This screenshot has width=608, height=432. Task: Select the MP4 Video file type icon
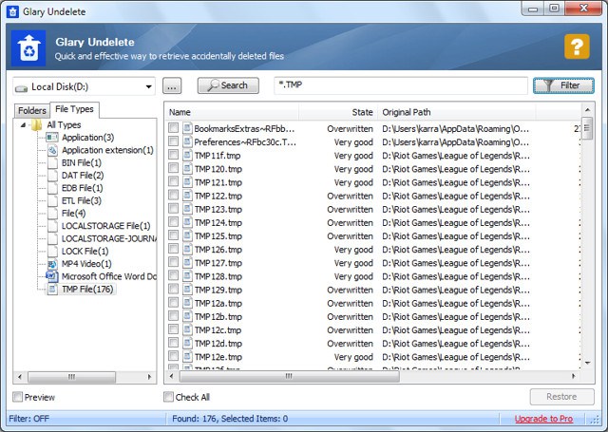point(52,264)
